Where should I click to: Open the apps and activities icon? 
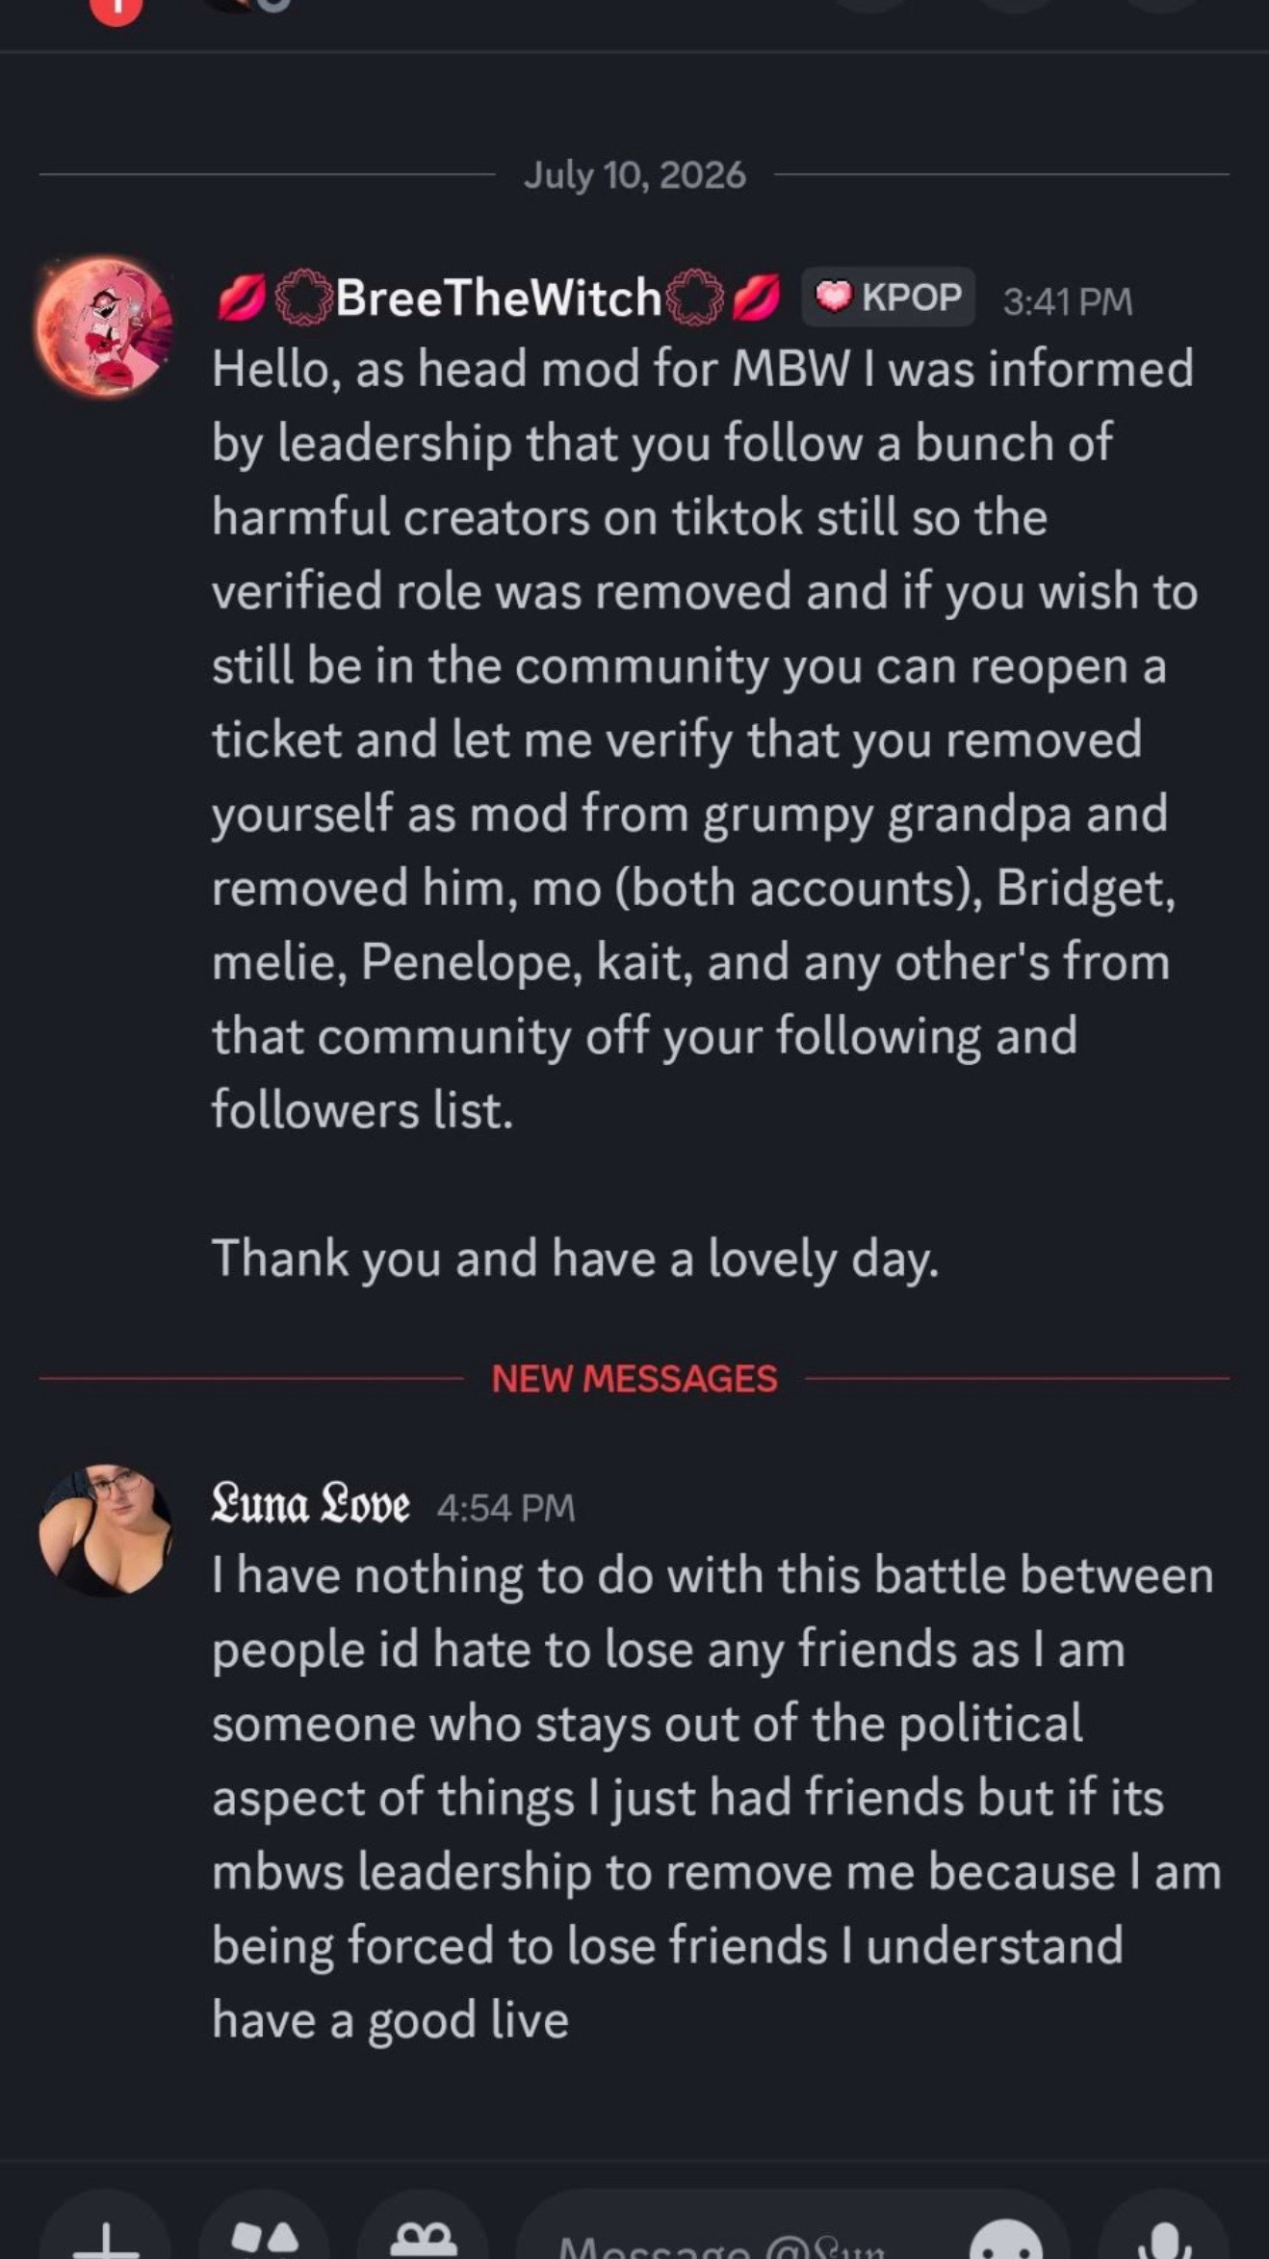264,2232
